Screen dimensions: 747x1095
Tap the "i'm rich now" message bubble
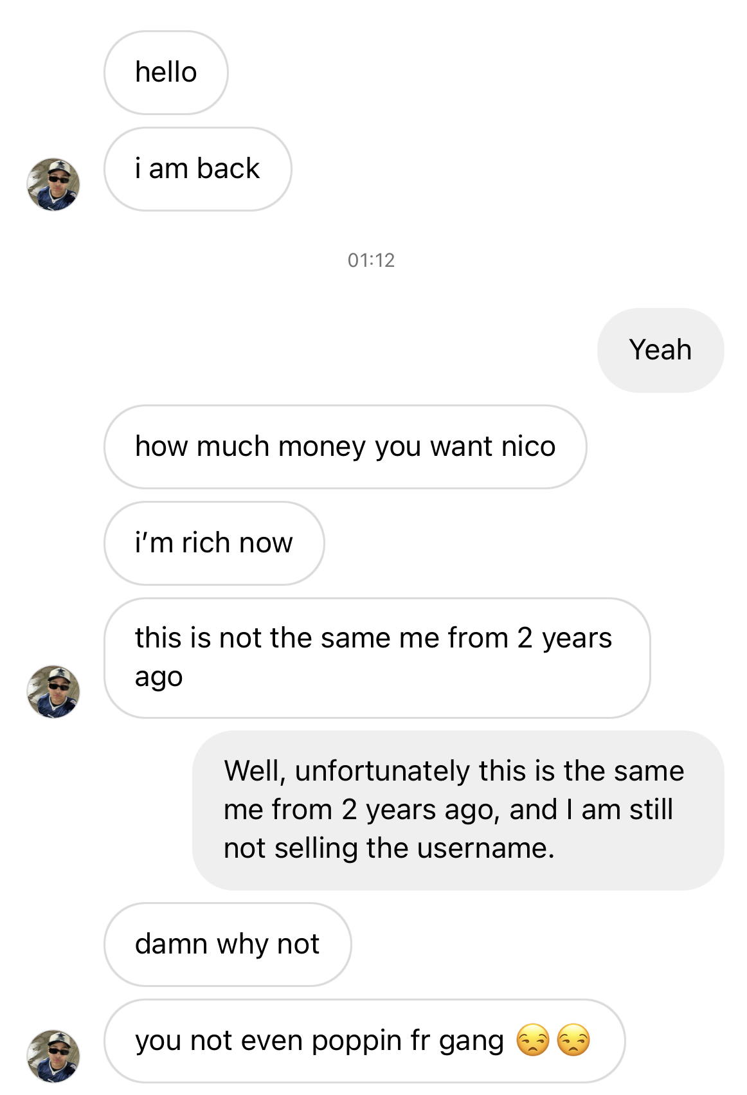(214, 543)
